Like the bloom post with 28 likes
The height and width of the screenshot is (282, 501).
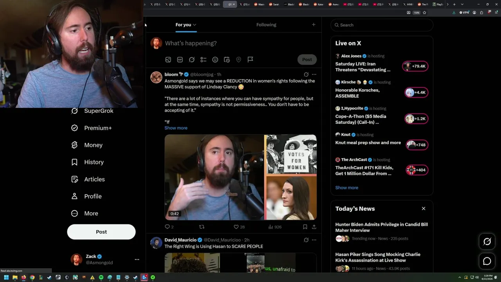click(239, 227)
